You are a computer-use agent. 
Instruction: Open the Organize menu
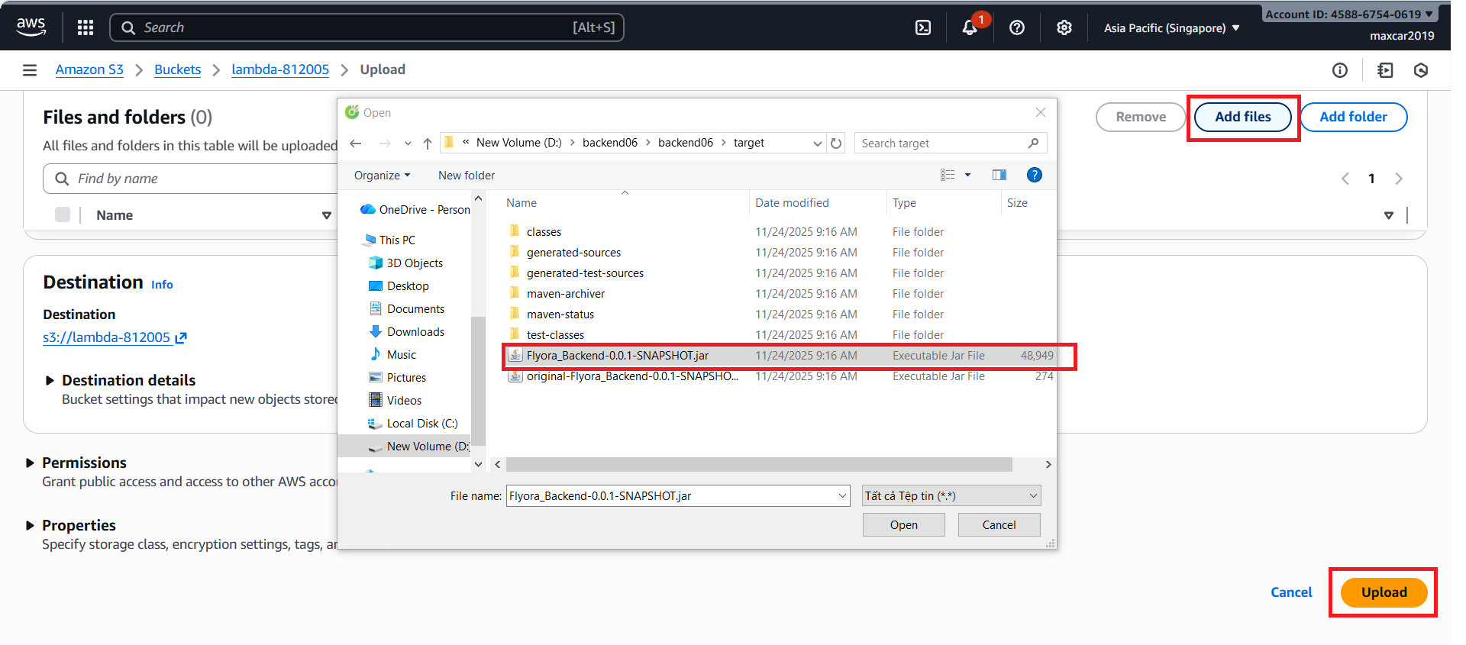(382, 176)
